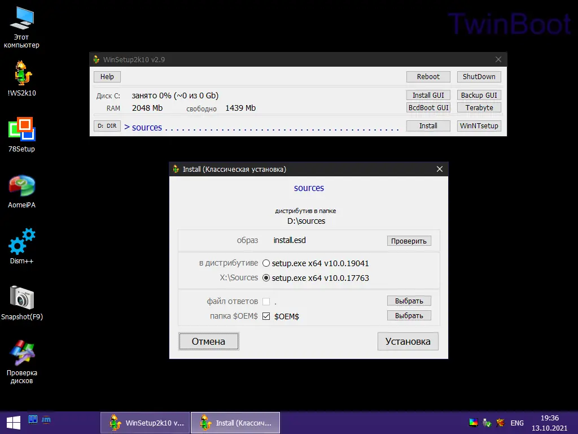Enable the 'файл ответов' checkbox
Viewport: 578px width, 434px height.
point(266,302)
